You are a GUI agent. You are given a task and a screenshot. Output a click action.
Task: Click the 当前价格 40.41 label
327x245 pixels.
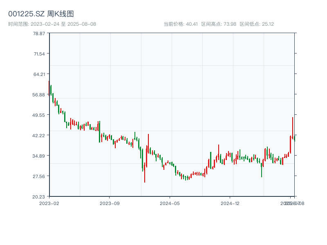tap(180, 24)
